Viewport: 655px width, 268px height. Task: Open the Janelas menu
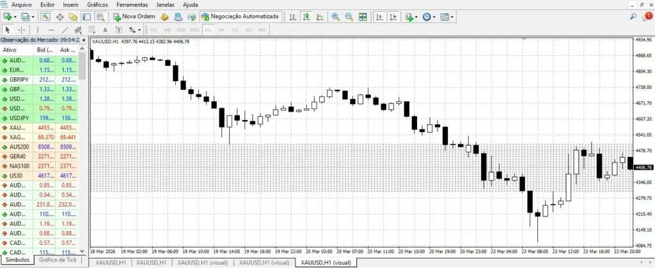pos(166,4)
